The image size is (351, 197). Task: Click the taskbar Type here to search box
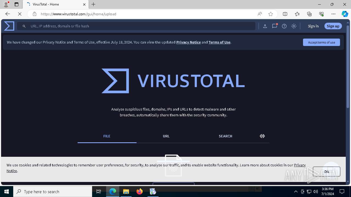53,192
